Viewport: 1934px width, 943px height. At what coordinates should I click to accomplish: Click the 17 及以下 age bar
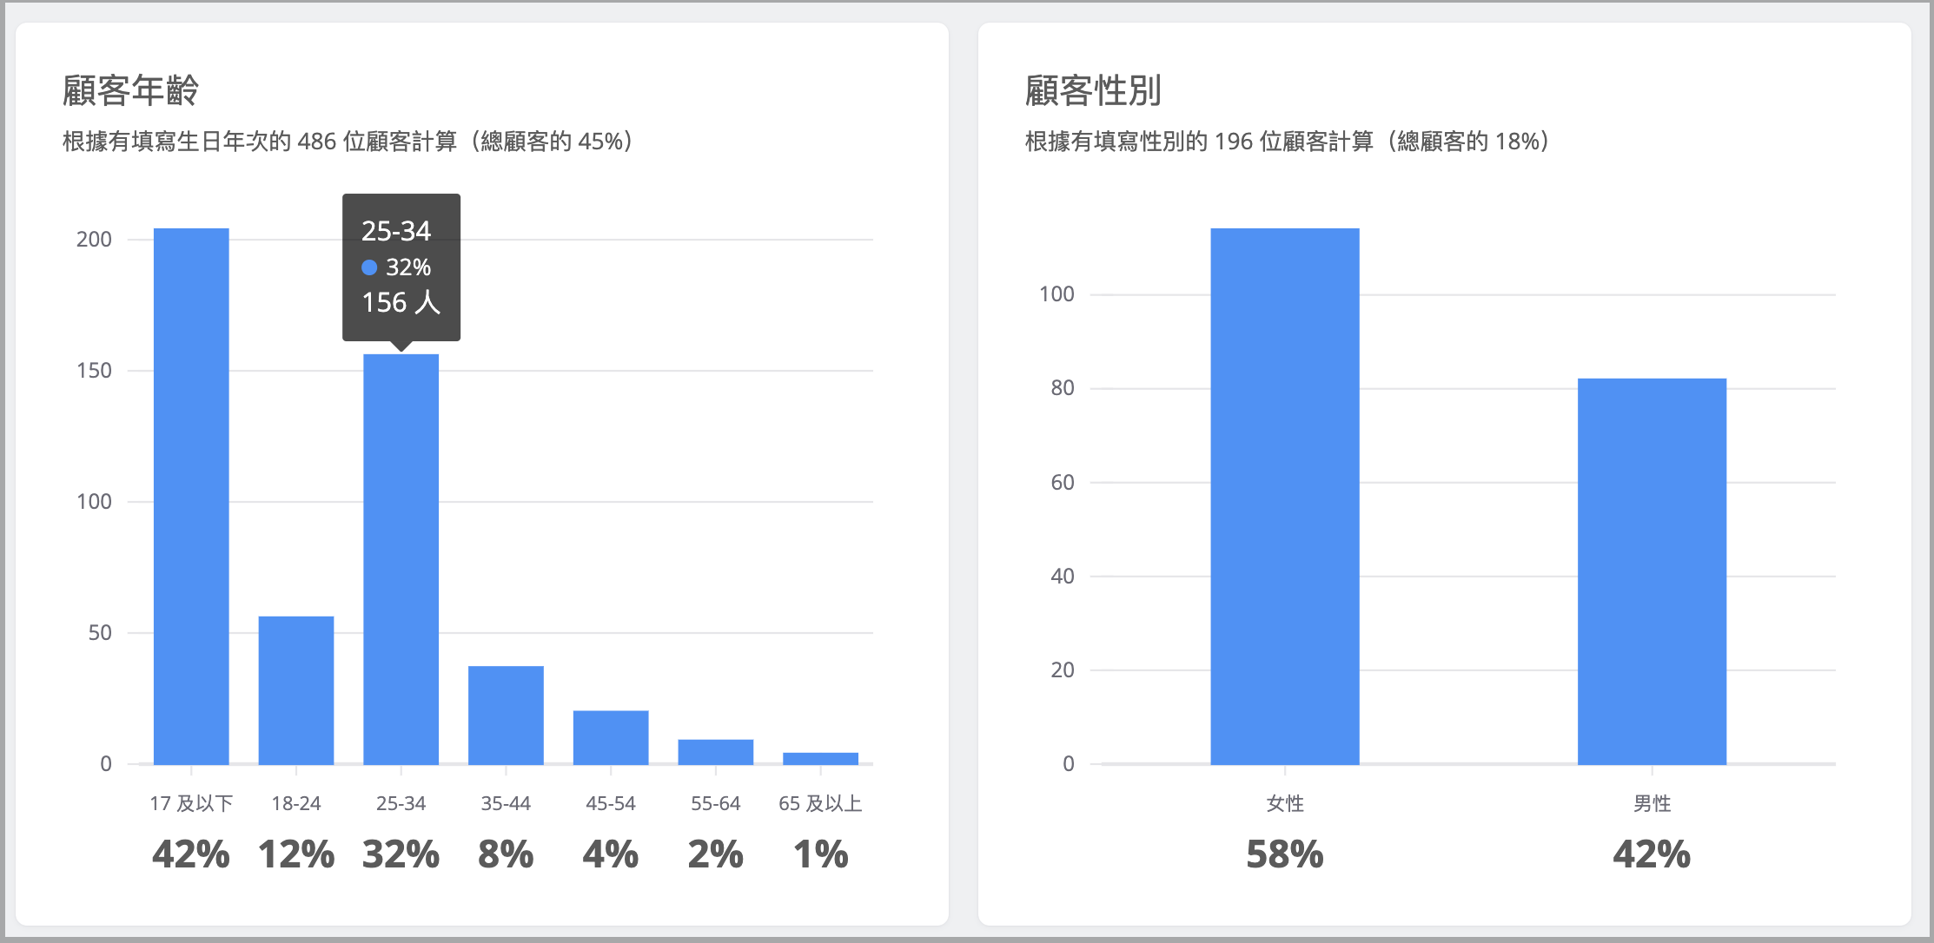tap(191, 496)
